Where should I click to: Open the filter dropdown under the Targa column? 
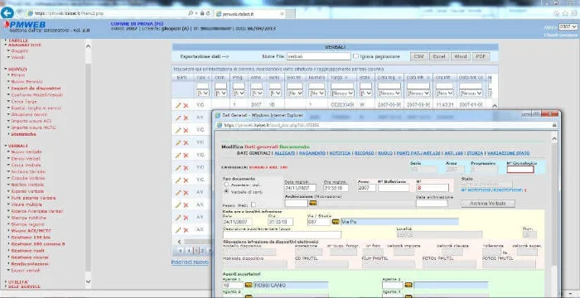[x=342, y=94]
